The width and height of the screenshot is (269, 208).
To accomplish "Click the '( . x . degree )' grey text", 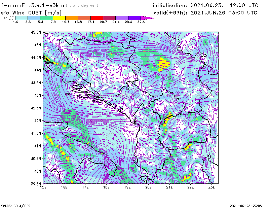I will (x=82, y=5).
